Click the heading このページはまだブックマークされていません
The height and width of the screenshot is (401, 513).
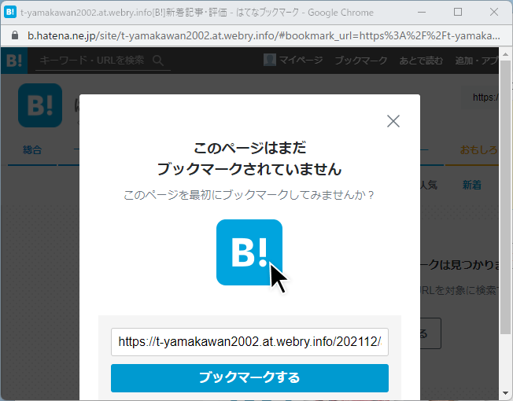(x=249, y=159)
